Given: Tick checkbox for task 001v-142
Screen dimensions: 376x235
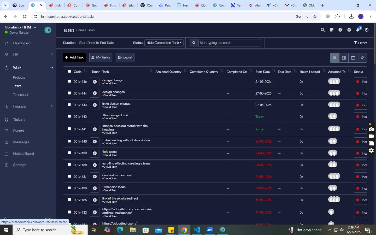Looking at the screenshot, I should [x=69, y=116].
